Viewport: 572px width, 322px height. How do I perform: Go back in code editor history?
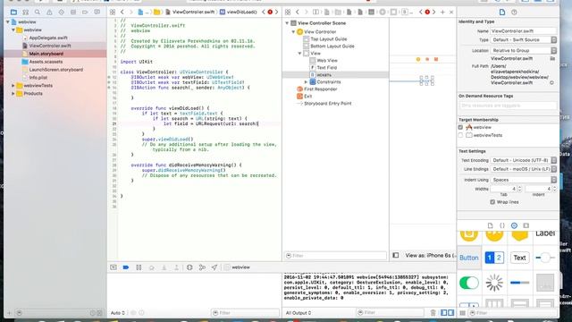(122, 12)
